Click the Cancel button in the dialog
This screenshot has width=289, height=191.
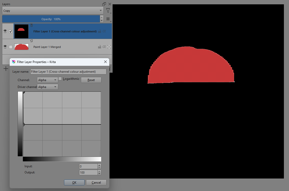pyautogui.click(x=96, y=182)
